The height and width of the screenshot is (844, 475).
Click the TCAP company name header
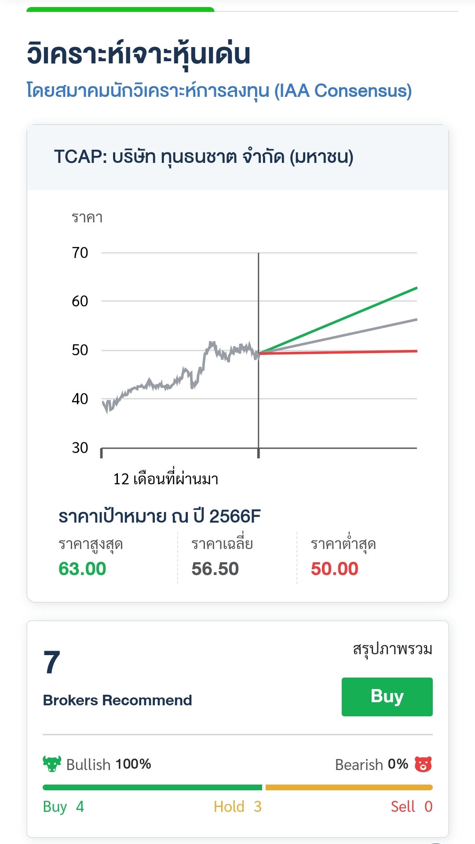click(x=204, y=157)
